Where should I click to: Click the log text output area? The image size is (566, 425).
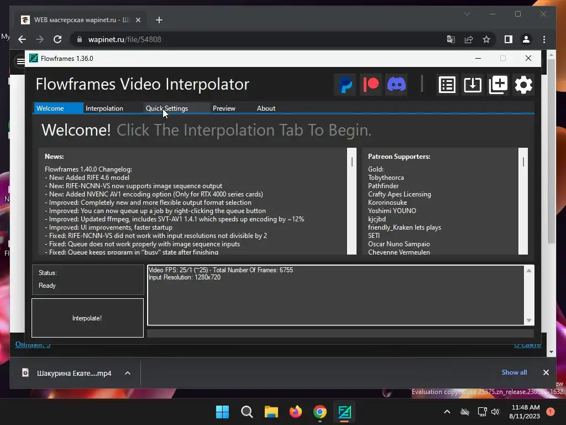(336, 296)
